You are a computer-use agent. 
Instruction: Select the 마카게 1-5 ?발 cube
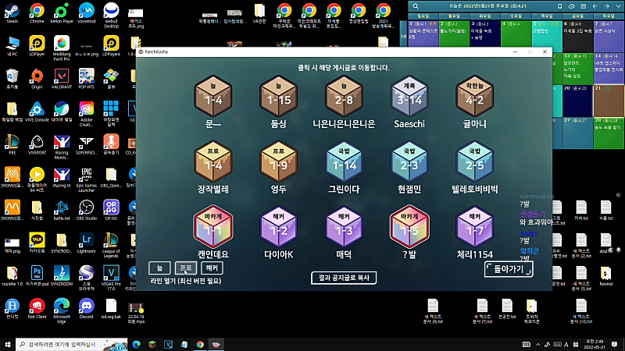pos(409,227)
